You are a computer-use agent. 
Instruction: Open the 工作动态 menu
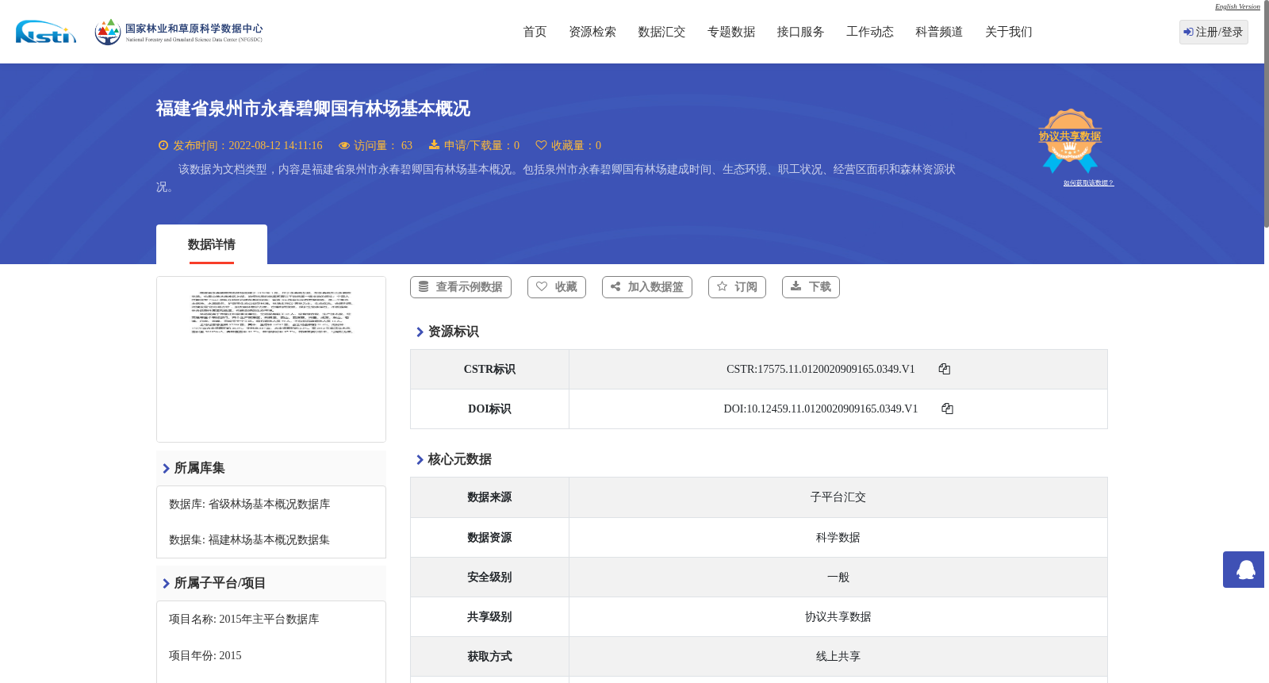(870, 32)
